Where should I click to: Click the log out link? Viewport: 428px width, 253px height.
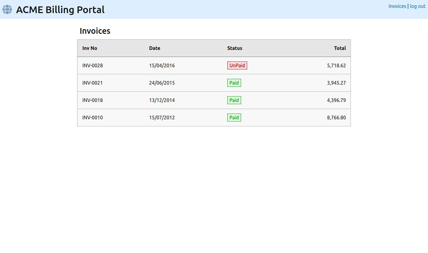click(418, 6)
